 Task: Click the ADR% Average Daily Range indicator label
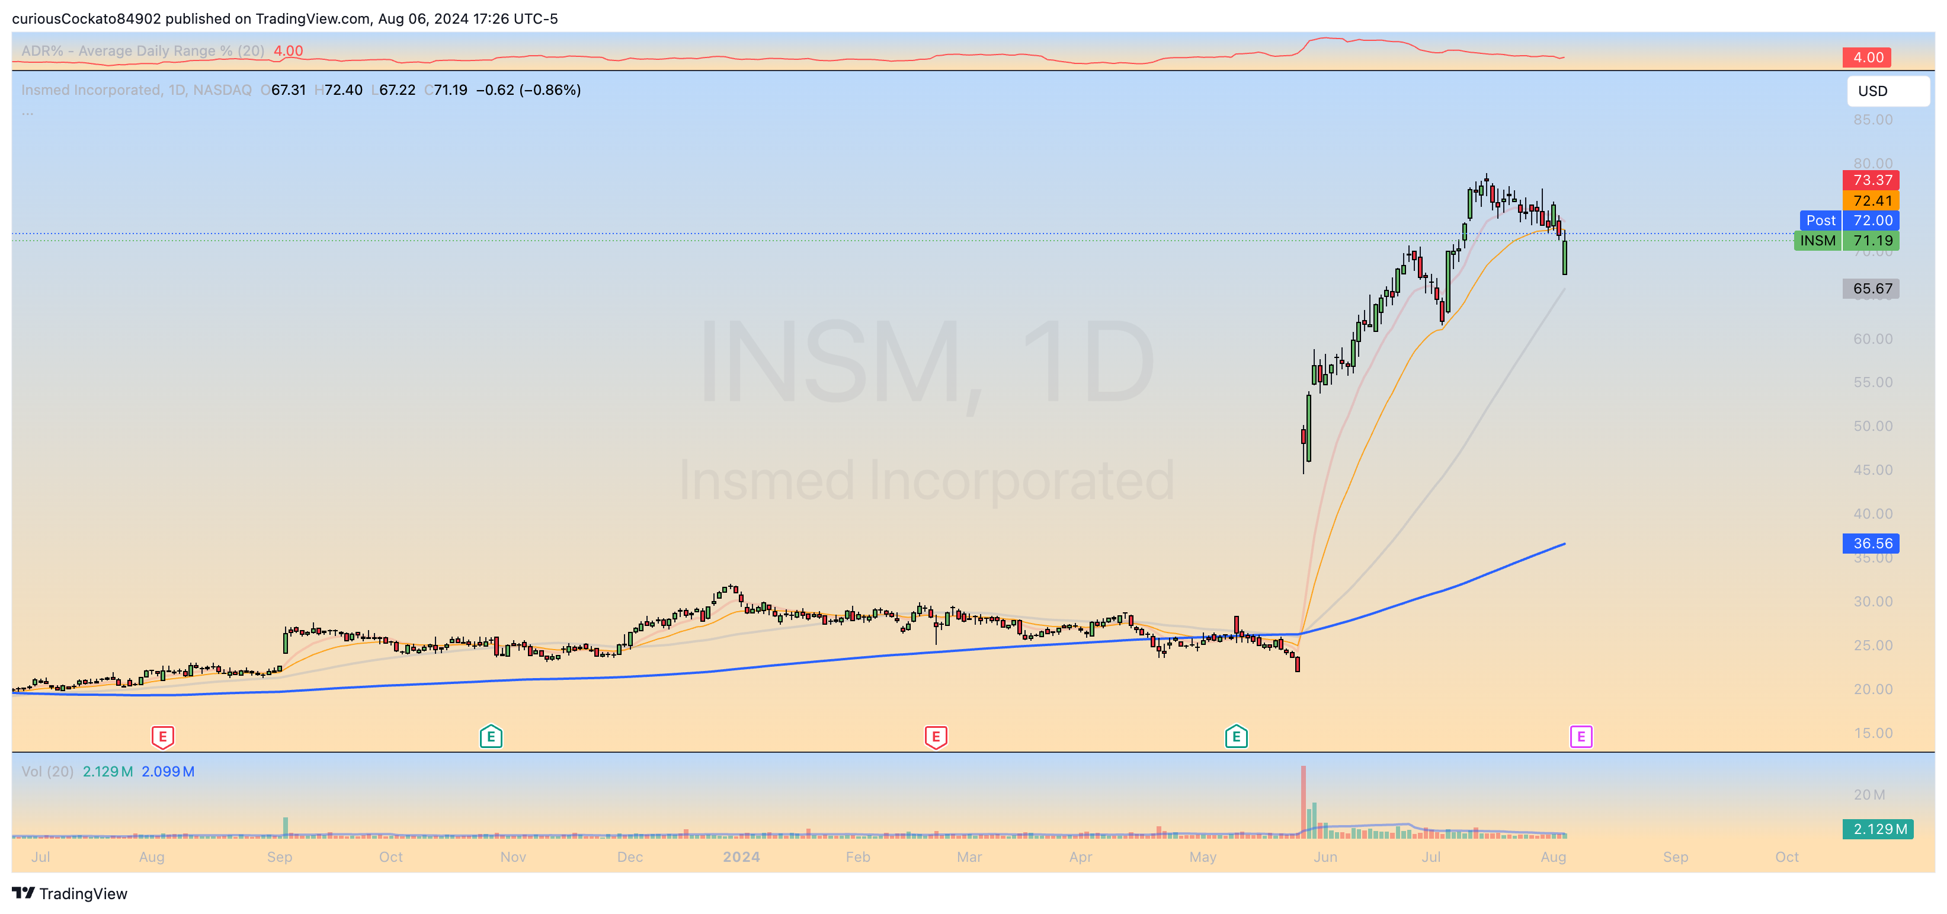point(142,50)
